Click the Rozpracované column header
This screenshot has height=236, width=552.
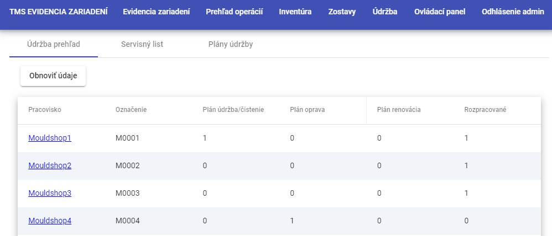485,110
